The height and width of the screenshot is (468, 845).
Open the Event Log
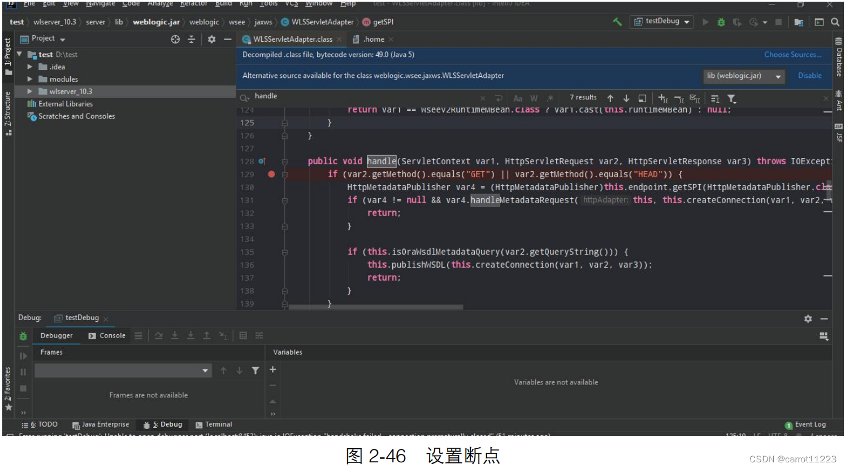pos(805,425)
